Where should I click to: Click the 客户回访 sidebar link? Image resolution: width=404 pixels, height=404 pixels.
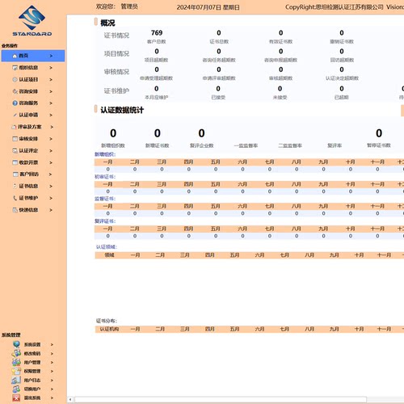click(29, 175)
